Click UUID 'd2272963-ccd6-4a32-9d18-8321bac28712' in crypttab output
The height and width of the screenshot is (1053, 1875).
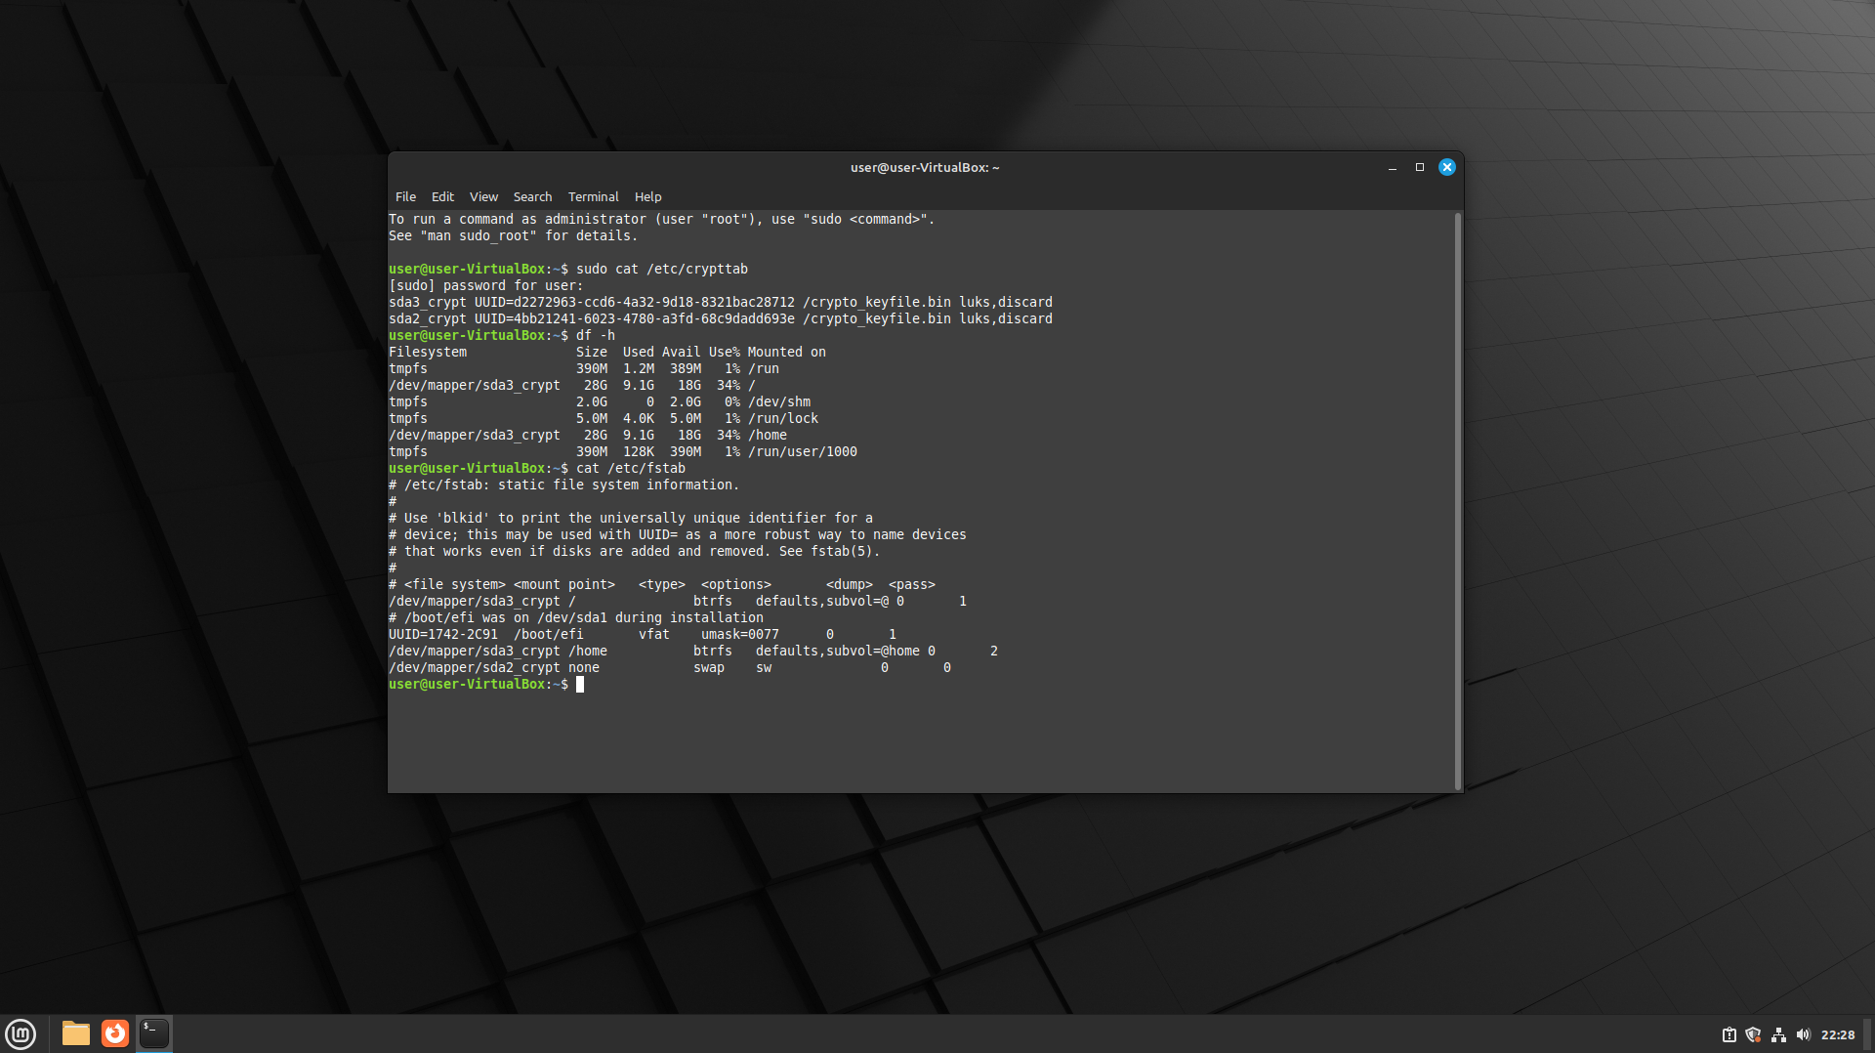[x=654, y=302]
